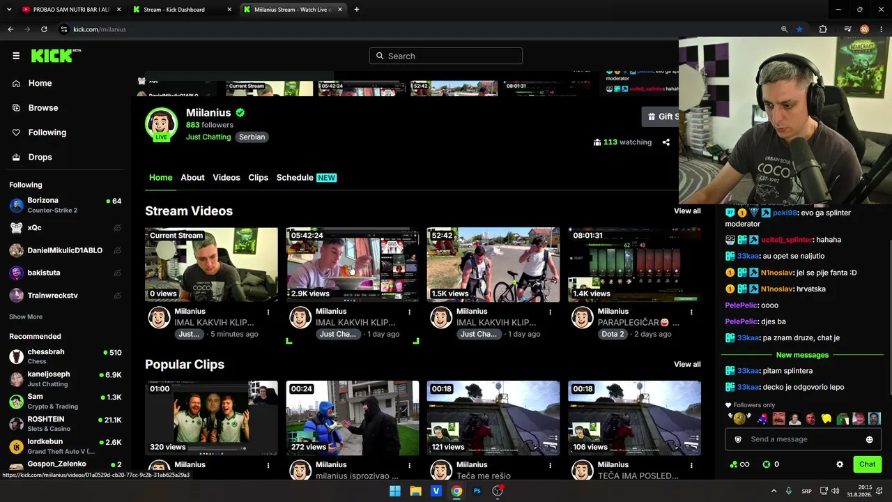Switch to the About channel tab
Viewport: 892px width, 502px height.
(x=192, y=178)
